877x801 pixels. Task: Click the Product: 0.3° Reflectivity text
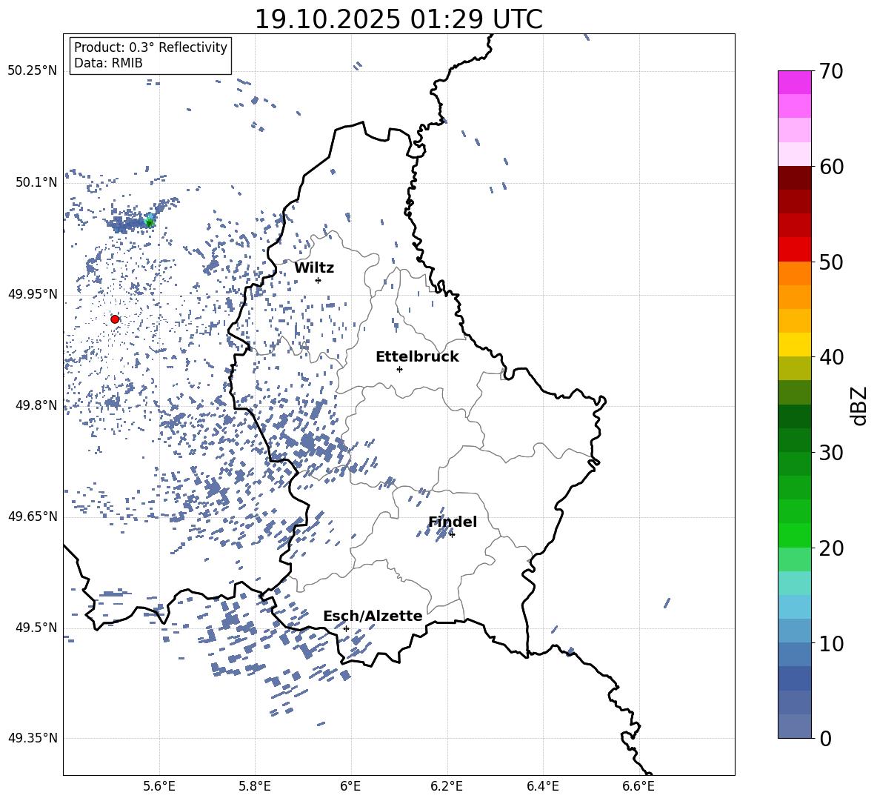click(150, 47)
